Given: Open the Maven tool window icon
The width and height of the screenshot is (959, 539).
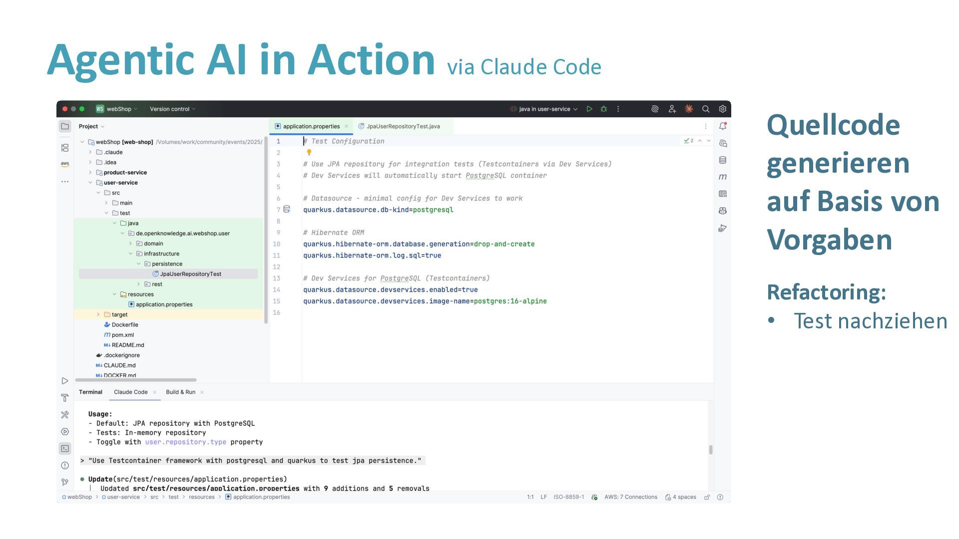Looking at the screenshot, I should coord(722,177).
